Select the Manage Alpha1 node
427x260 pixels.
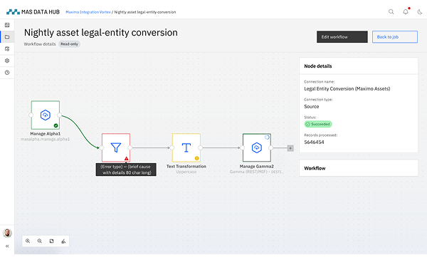click(46, 115)
